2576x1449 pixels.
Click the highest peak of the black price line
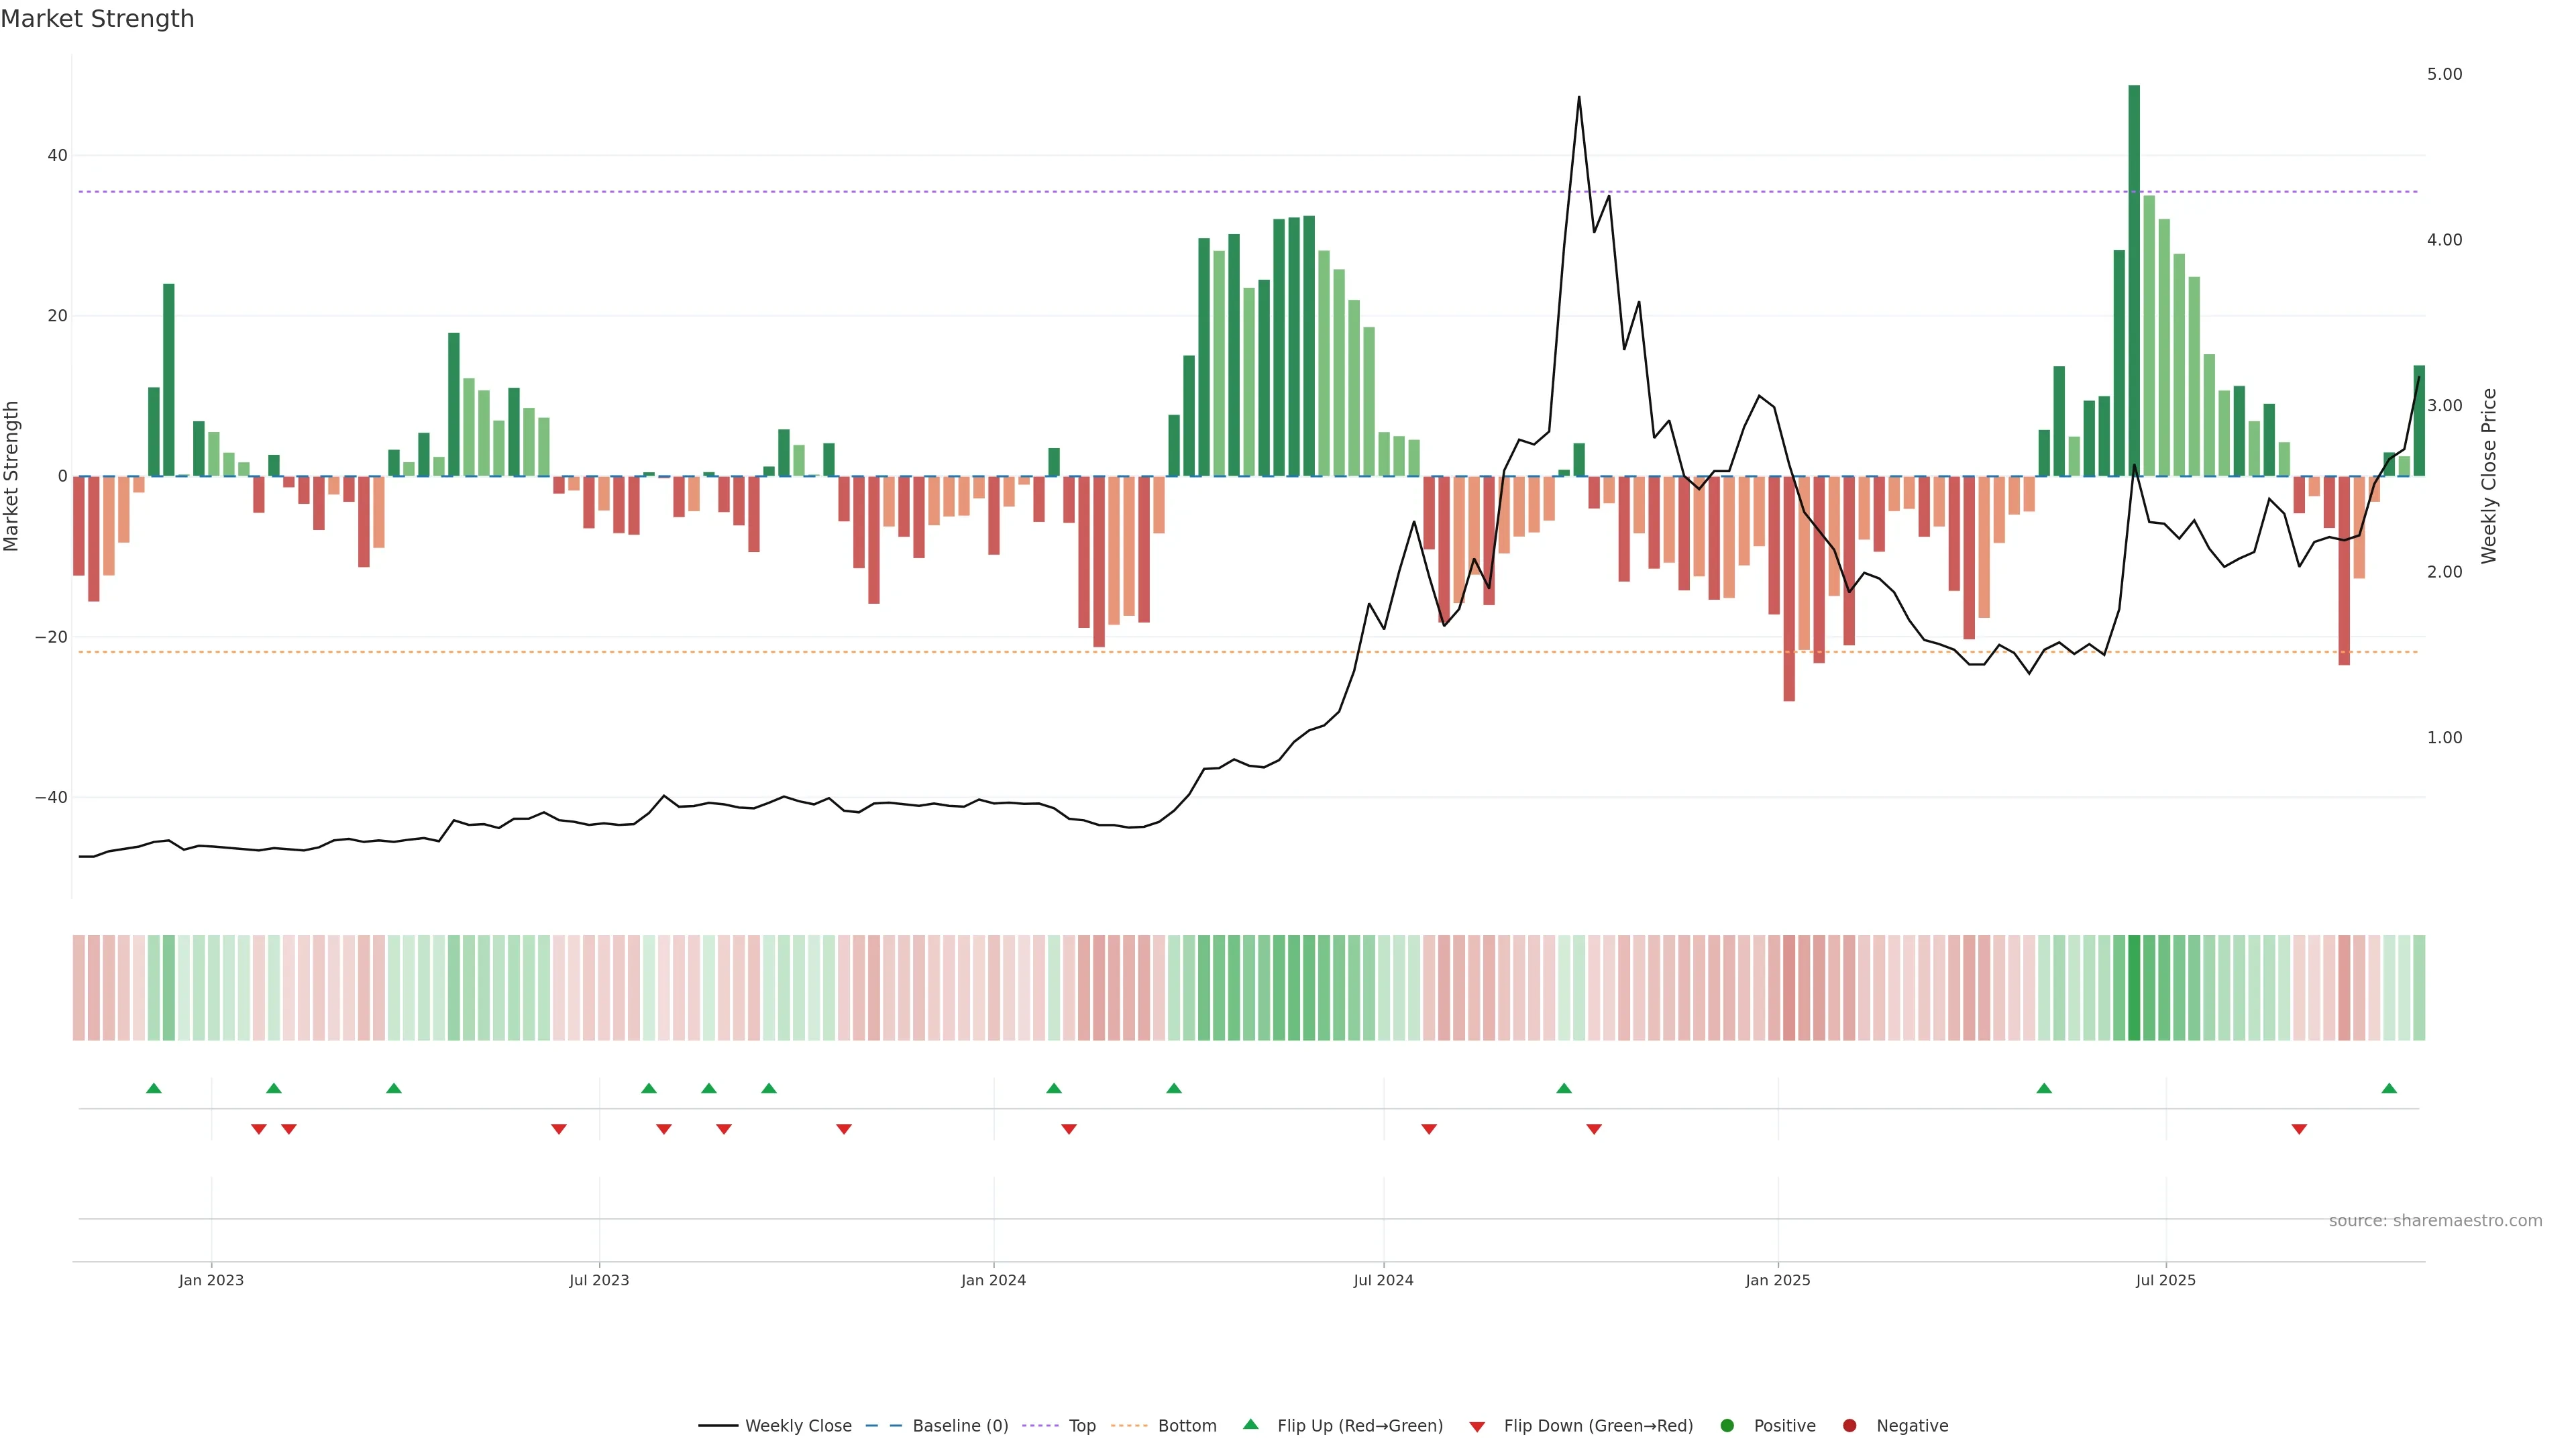tap(1579, 98)
